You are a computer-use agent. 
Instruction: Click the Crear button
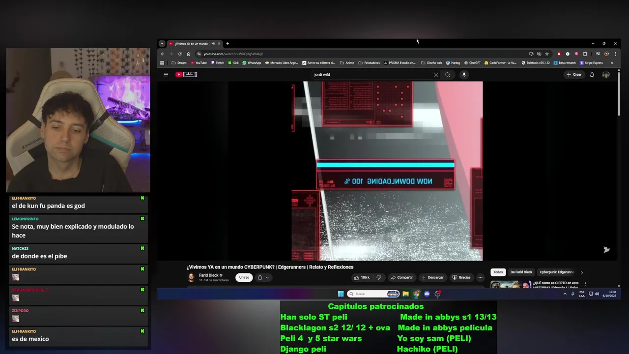coord(574,75)
